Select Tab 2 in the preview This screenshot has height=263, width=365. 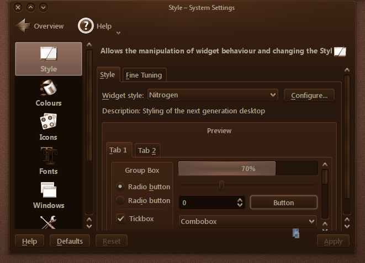[147, 150]
